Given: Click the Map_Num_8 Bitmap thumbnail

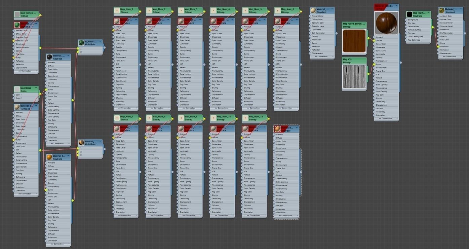Looking at the screenshot, I should pyautogui.click(x=149, y=118).
